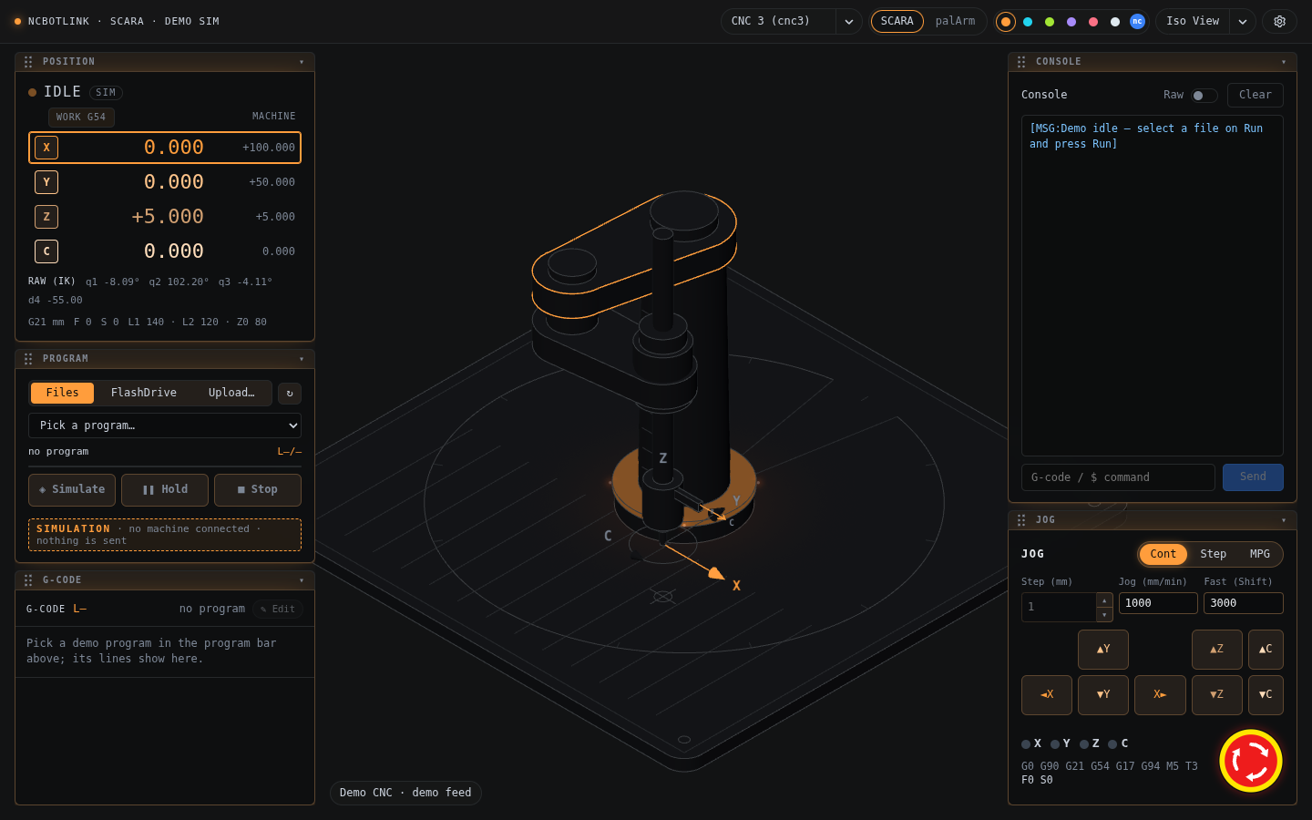Select the palArm machine type

[x=955, y=21]
